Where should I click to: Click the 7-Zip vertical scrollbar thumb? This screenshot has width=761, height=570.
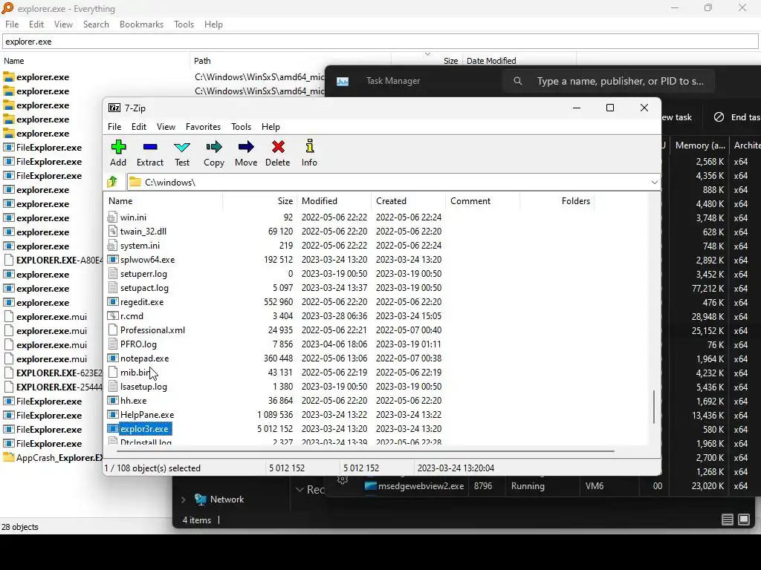pyautogui.click(x=654, y=407)
